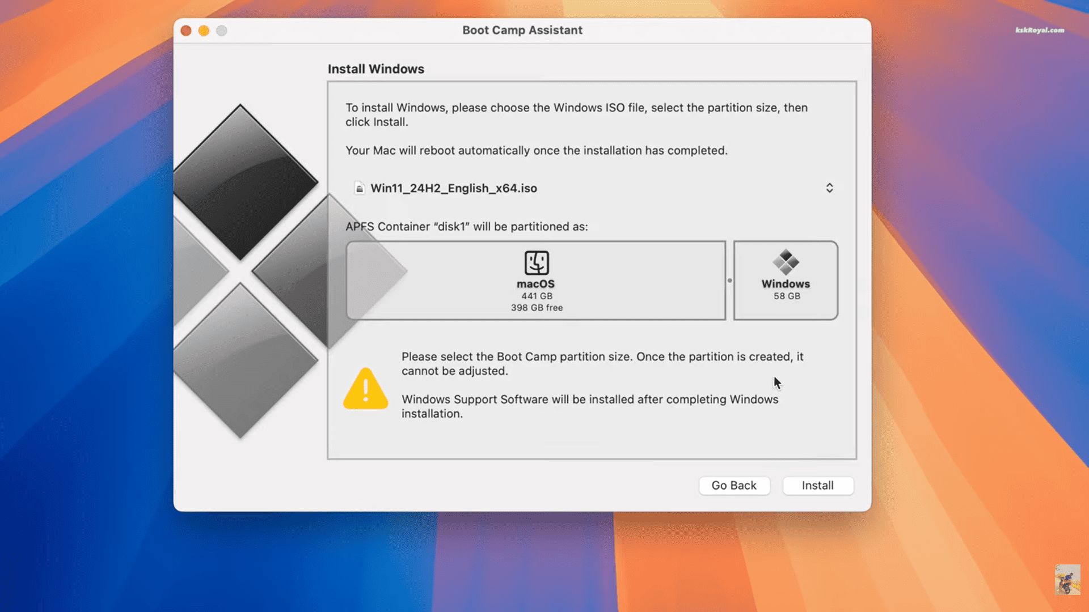Click the Windows partition name label
The width and height of the screenshot is (1089, 612).
click(x=786, y=284)
